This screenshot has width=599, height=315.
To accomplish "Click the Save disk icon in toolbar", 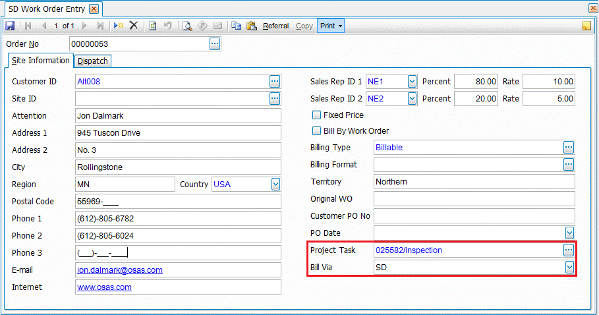I will click(x=10, y=26).
